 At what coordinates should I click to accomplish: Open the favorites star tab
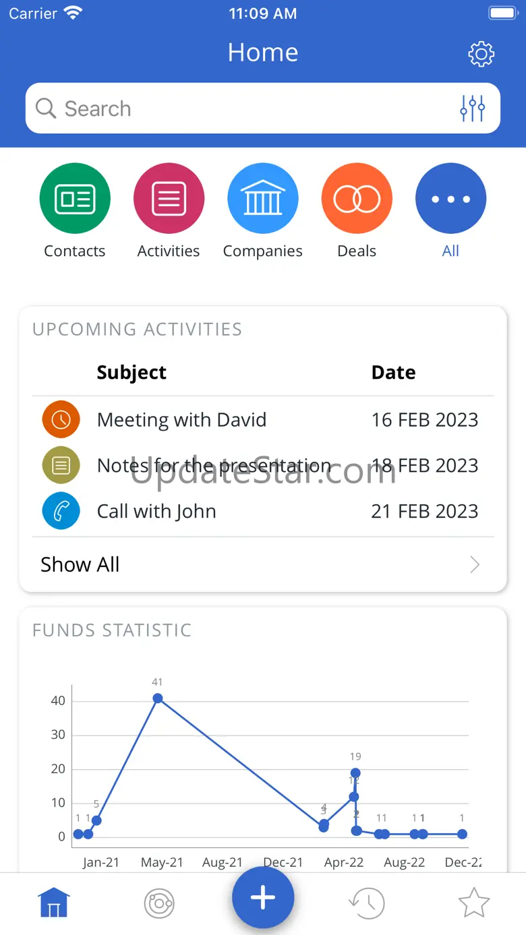click(x=473, y=902)
